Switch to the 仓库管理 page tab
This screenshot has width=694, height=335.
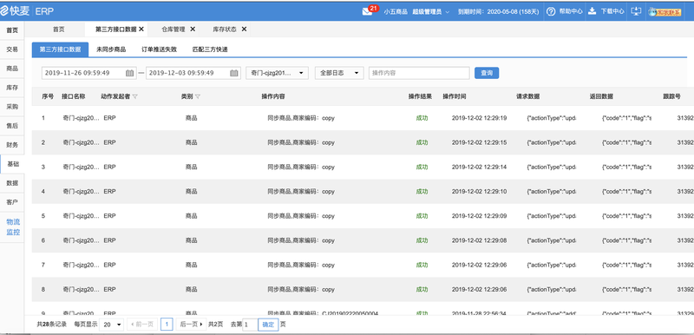(x=173, y=30)
